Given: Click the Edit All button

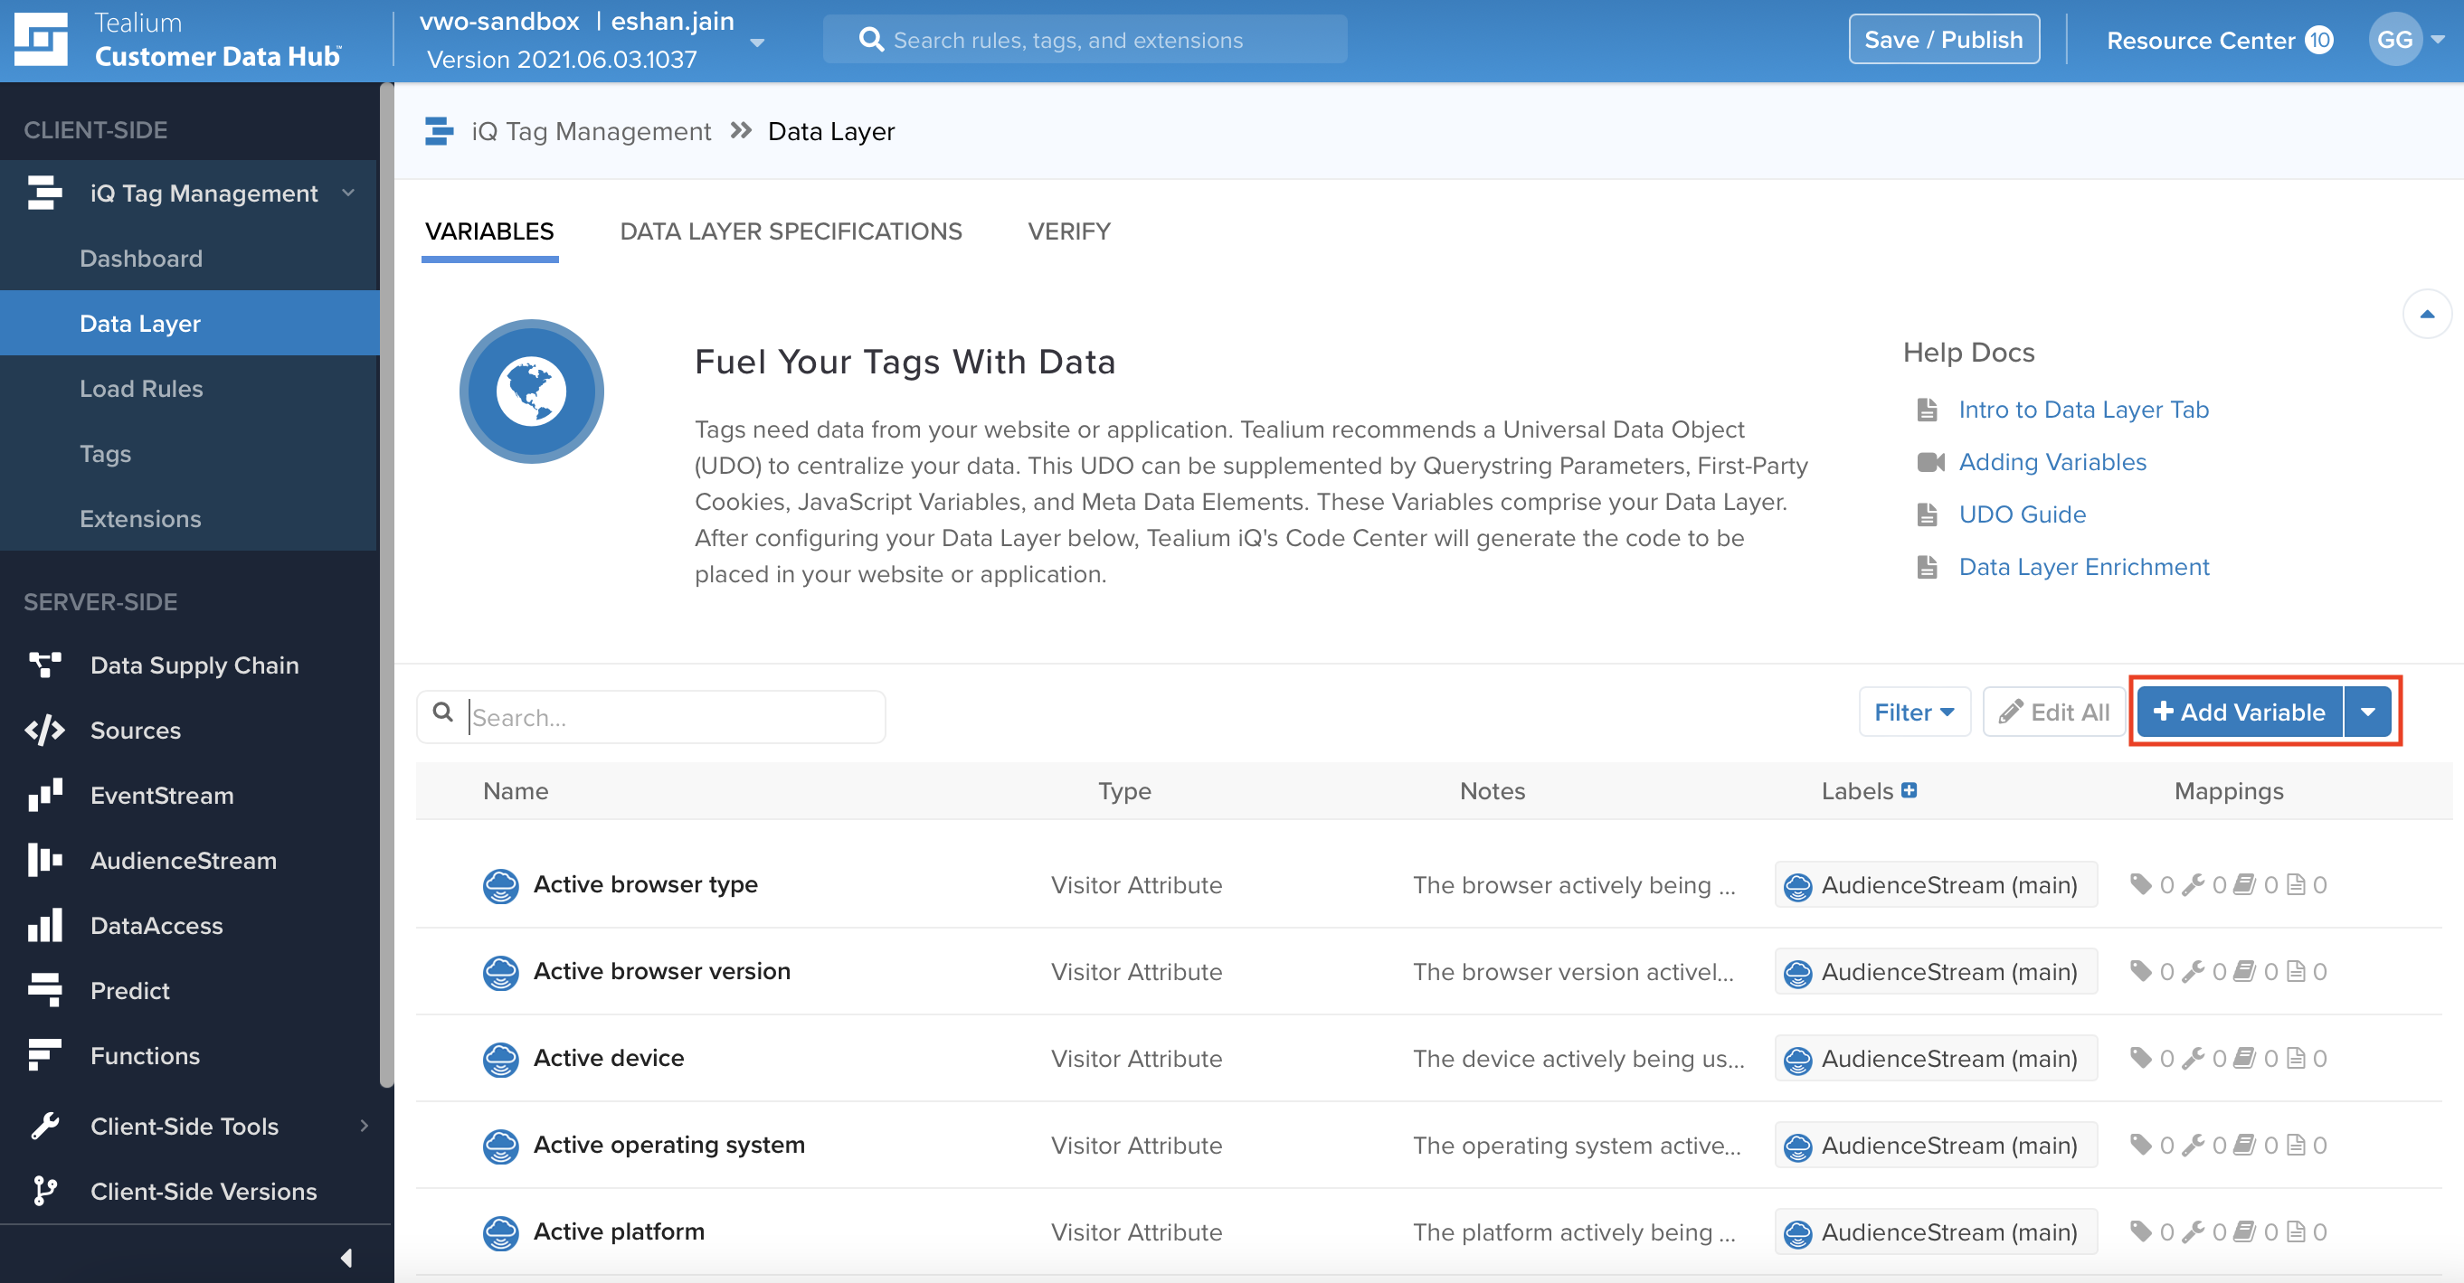Looking at the screenshot, I should [x=2053, y=710].
